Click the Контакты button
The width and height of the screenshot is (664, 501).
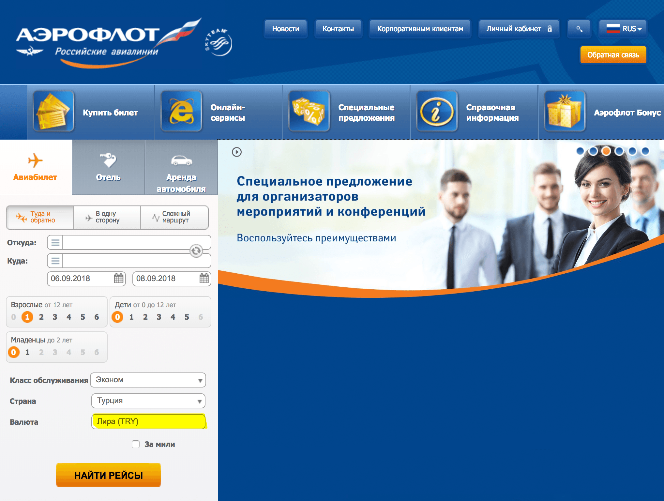pos(338,29)
